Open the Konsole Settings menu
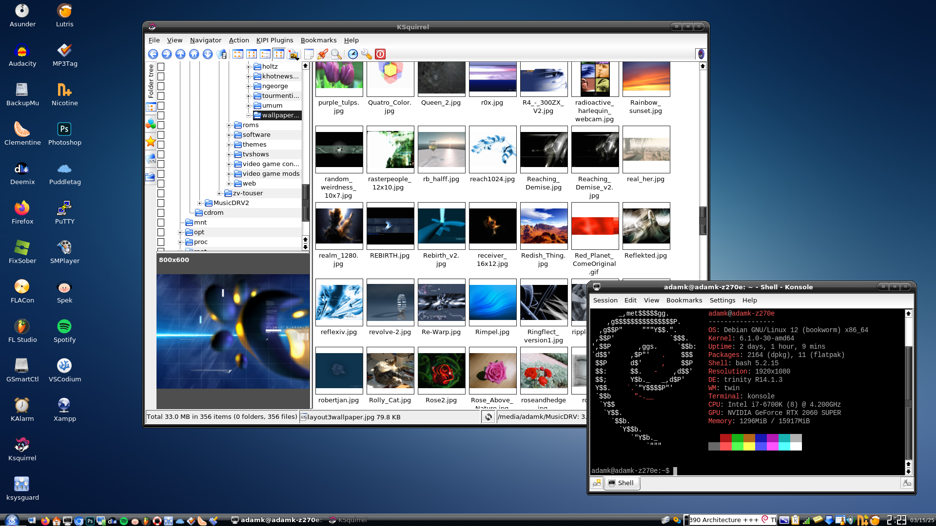The image size is (936, 526). coord(722,300)
